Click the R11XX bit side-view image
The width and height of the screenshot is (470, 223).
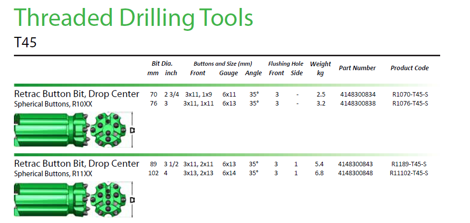50,199
